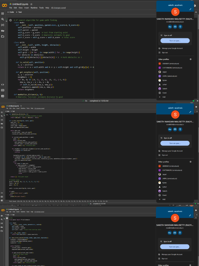
Task: Open Passwords key icon in the top profile popup
Action: pyautogui.click(x=170, y=26)
